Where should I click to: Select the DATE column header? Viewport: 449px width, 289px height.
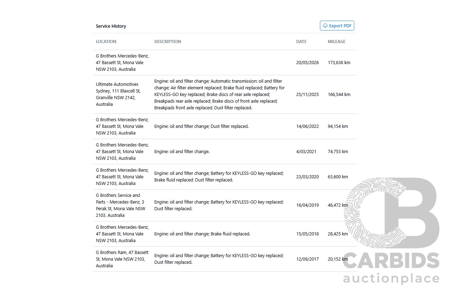301,41
